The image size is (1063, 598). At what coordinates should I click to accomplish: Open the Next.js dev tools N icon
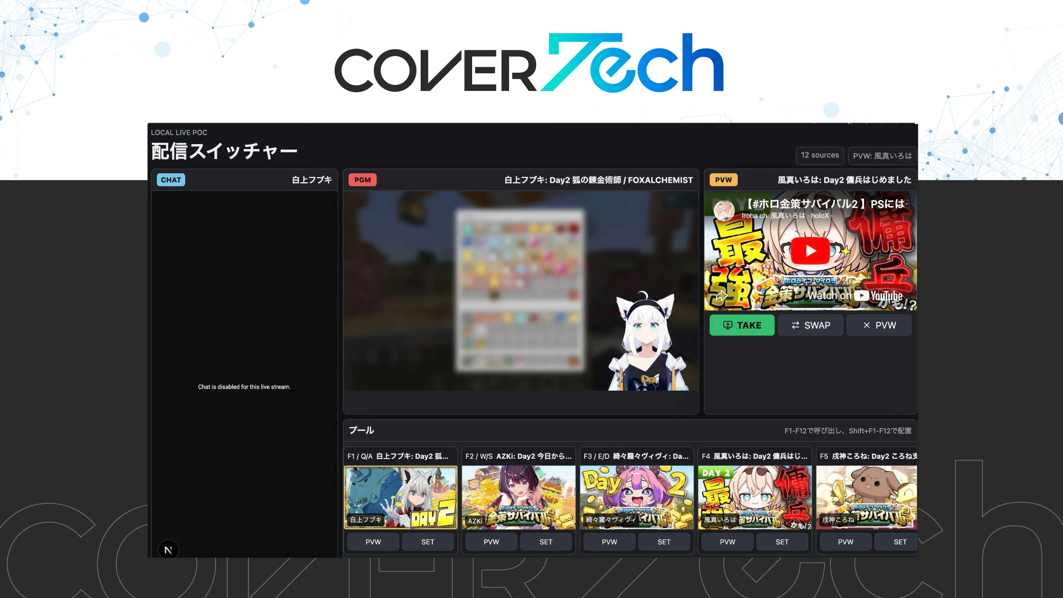168,550
